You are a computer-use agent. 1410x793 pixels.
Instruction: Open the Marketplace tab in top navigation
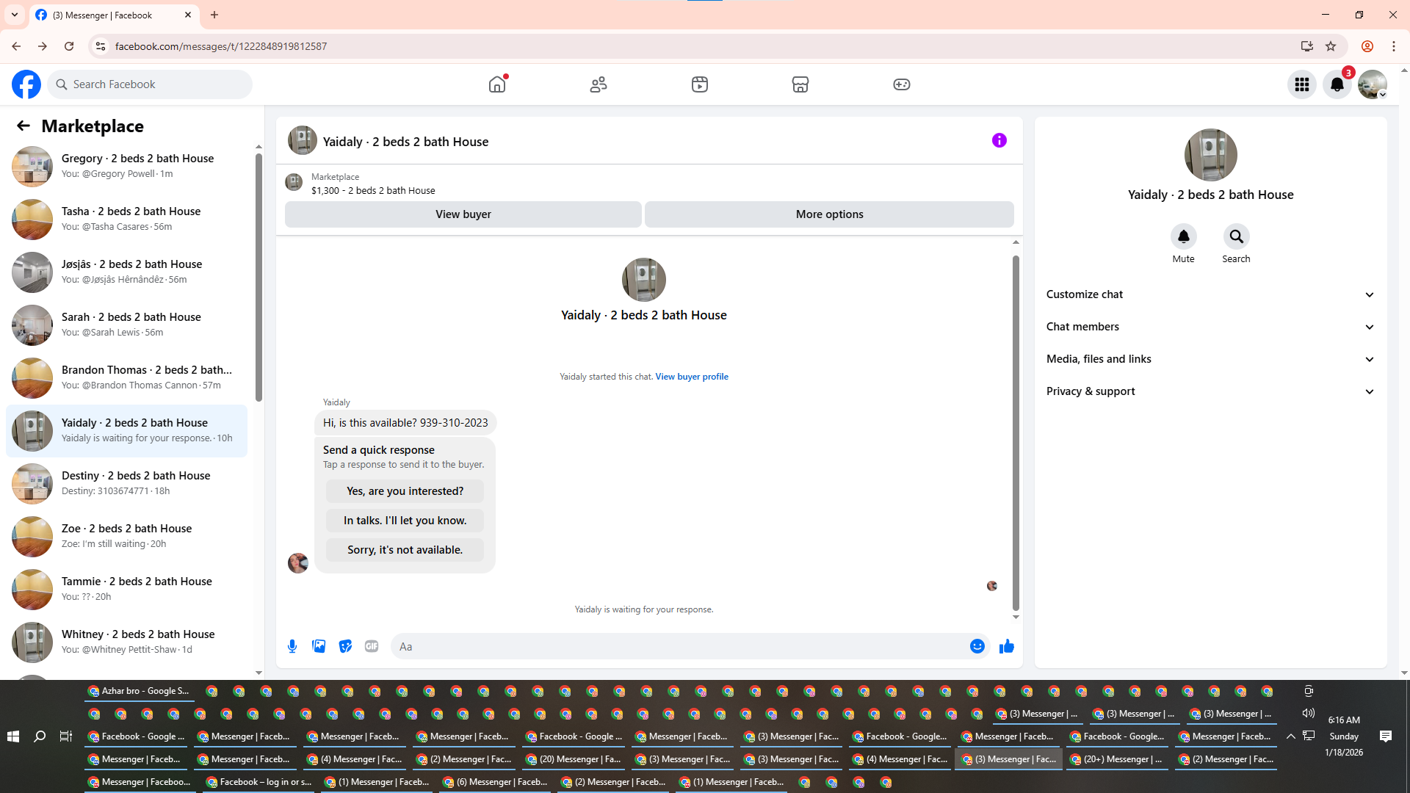click(800, 84)
